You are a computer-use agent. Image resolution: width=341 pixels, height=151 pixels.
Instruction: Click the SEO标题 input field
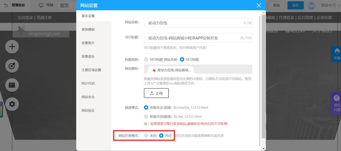tap(198, 38)
